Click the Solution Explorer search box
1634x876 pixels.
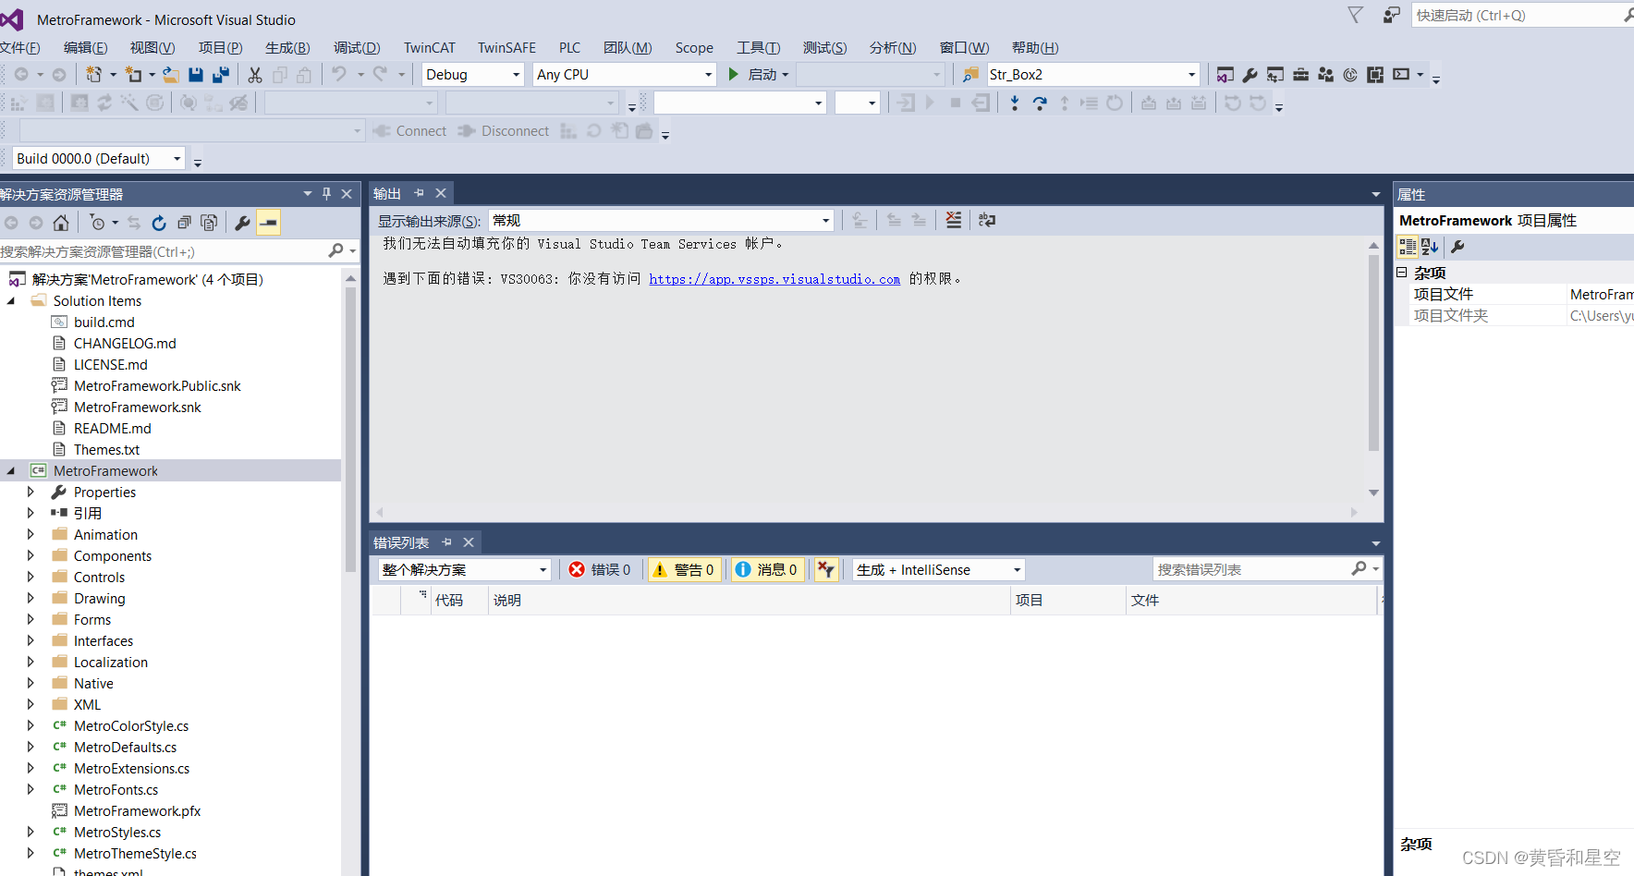pyautogui.click(x=164, y=251)
